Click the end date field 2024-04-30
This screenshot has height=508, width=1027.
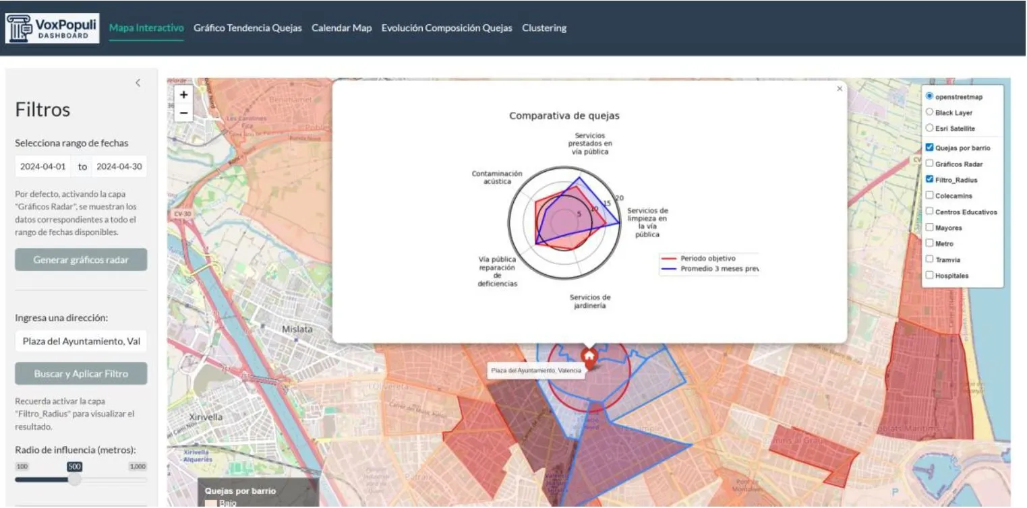coord(119,166)
